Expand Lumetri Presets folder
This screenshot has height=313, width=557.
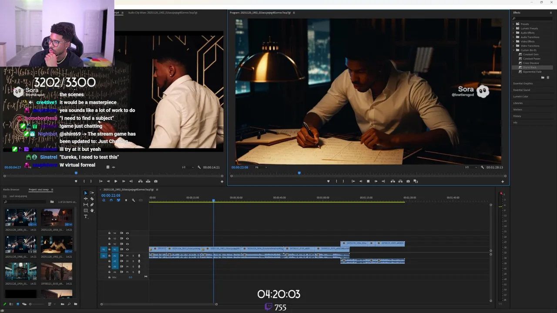click(513, 28)
